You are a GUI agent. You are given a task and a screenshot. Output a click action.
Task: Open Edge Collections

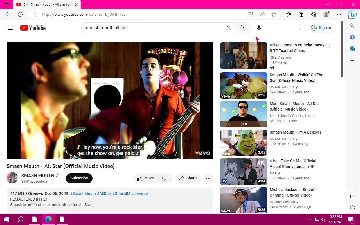tap(301, 14)
